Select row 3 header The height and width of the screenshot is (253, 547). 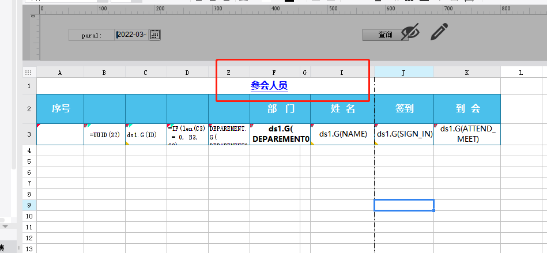coord(29,134)
